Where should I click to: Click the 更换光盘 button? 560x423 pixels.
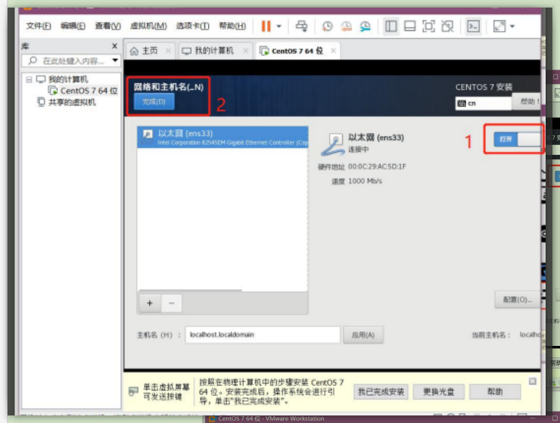[439, 392]
